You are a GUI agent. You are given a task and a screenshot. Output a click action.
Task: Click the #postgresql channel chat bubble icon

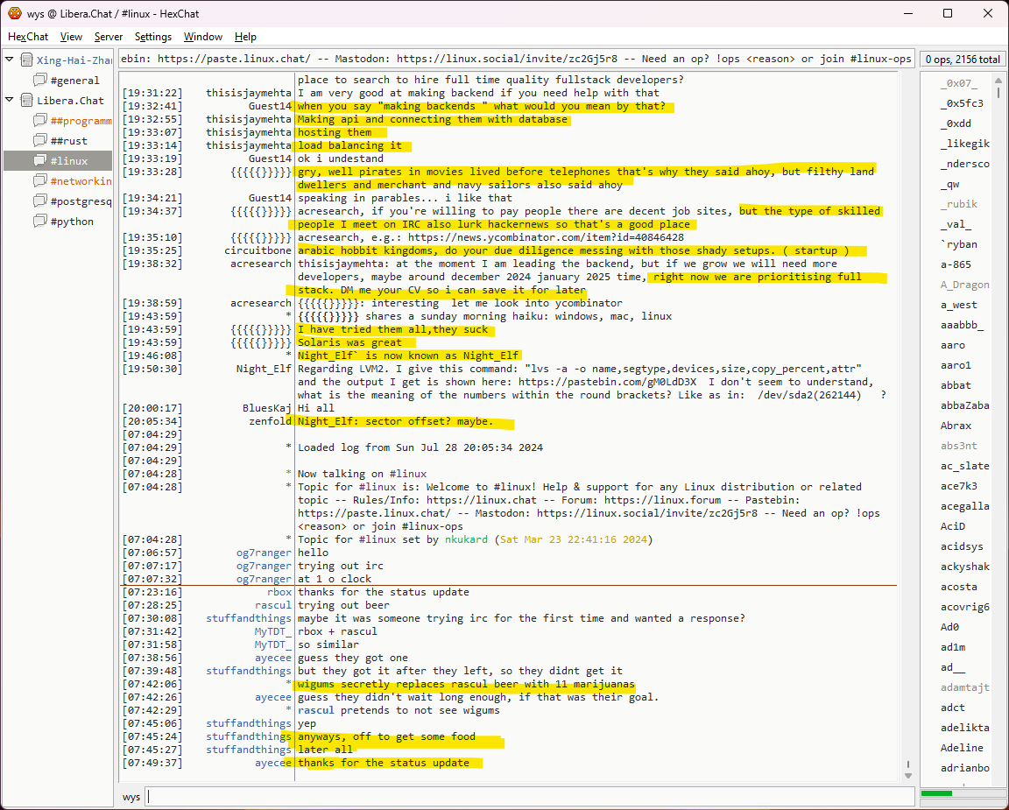40,201
